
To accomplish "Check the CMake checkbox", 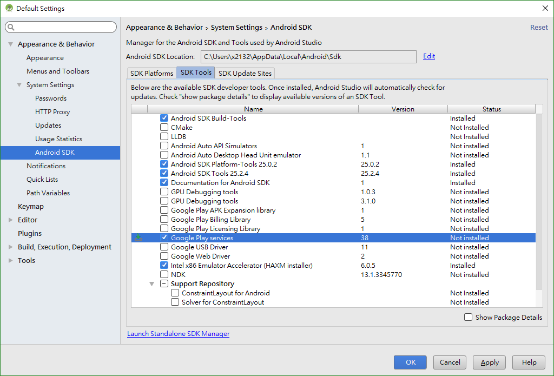I will (164, 127).
